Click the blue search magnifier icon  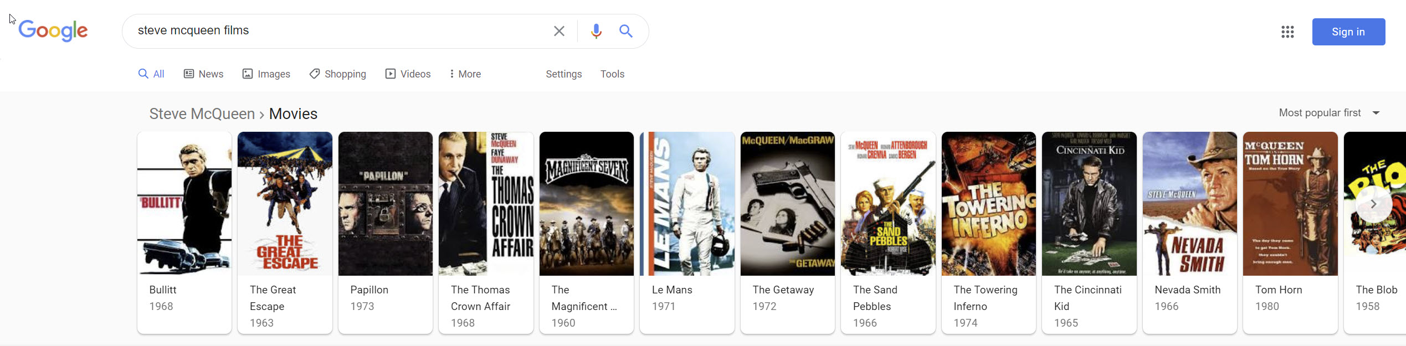tap(626, 31)
